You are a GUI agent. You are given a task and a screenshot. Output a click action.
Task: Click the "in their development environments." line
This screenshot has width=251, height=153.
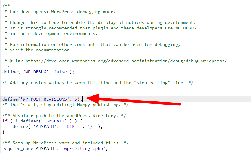click(51, 33)
